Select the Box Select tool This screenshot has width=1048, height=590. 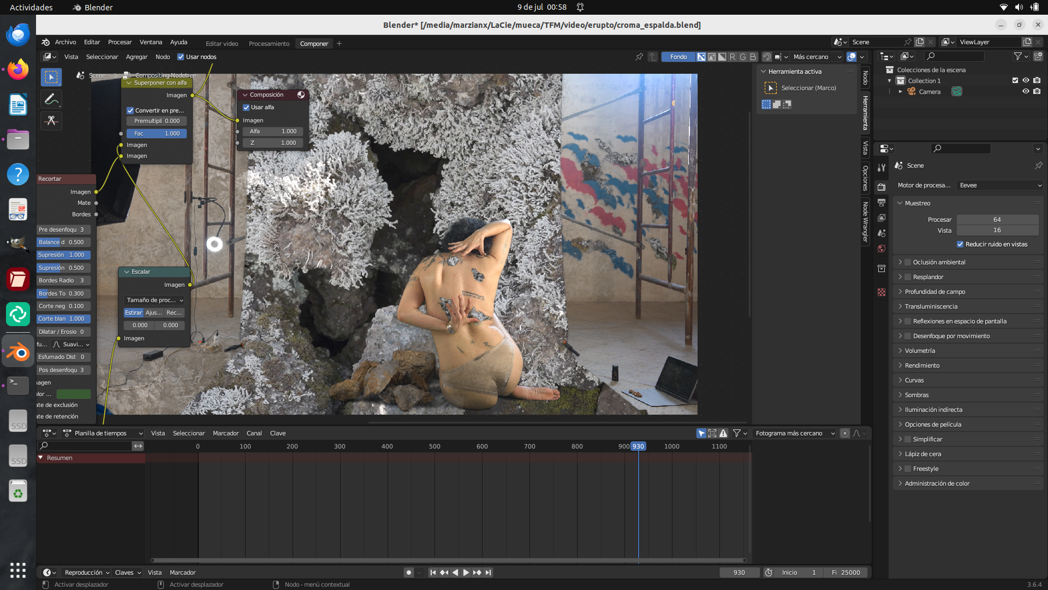click(51, 77)
